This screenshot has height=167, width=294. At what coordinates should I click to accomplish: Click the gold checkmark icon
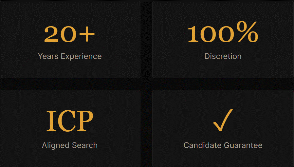[223, 120]
